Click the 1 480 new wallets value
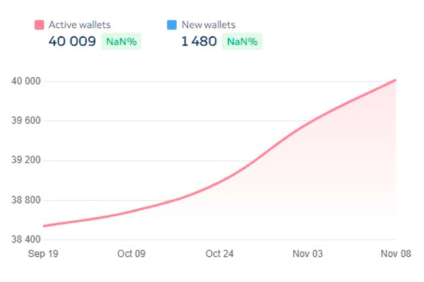Viewport: 424px width, 282px height. (199, 41)
